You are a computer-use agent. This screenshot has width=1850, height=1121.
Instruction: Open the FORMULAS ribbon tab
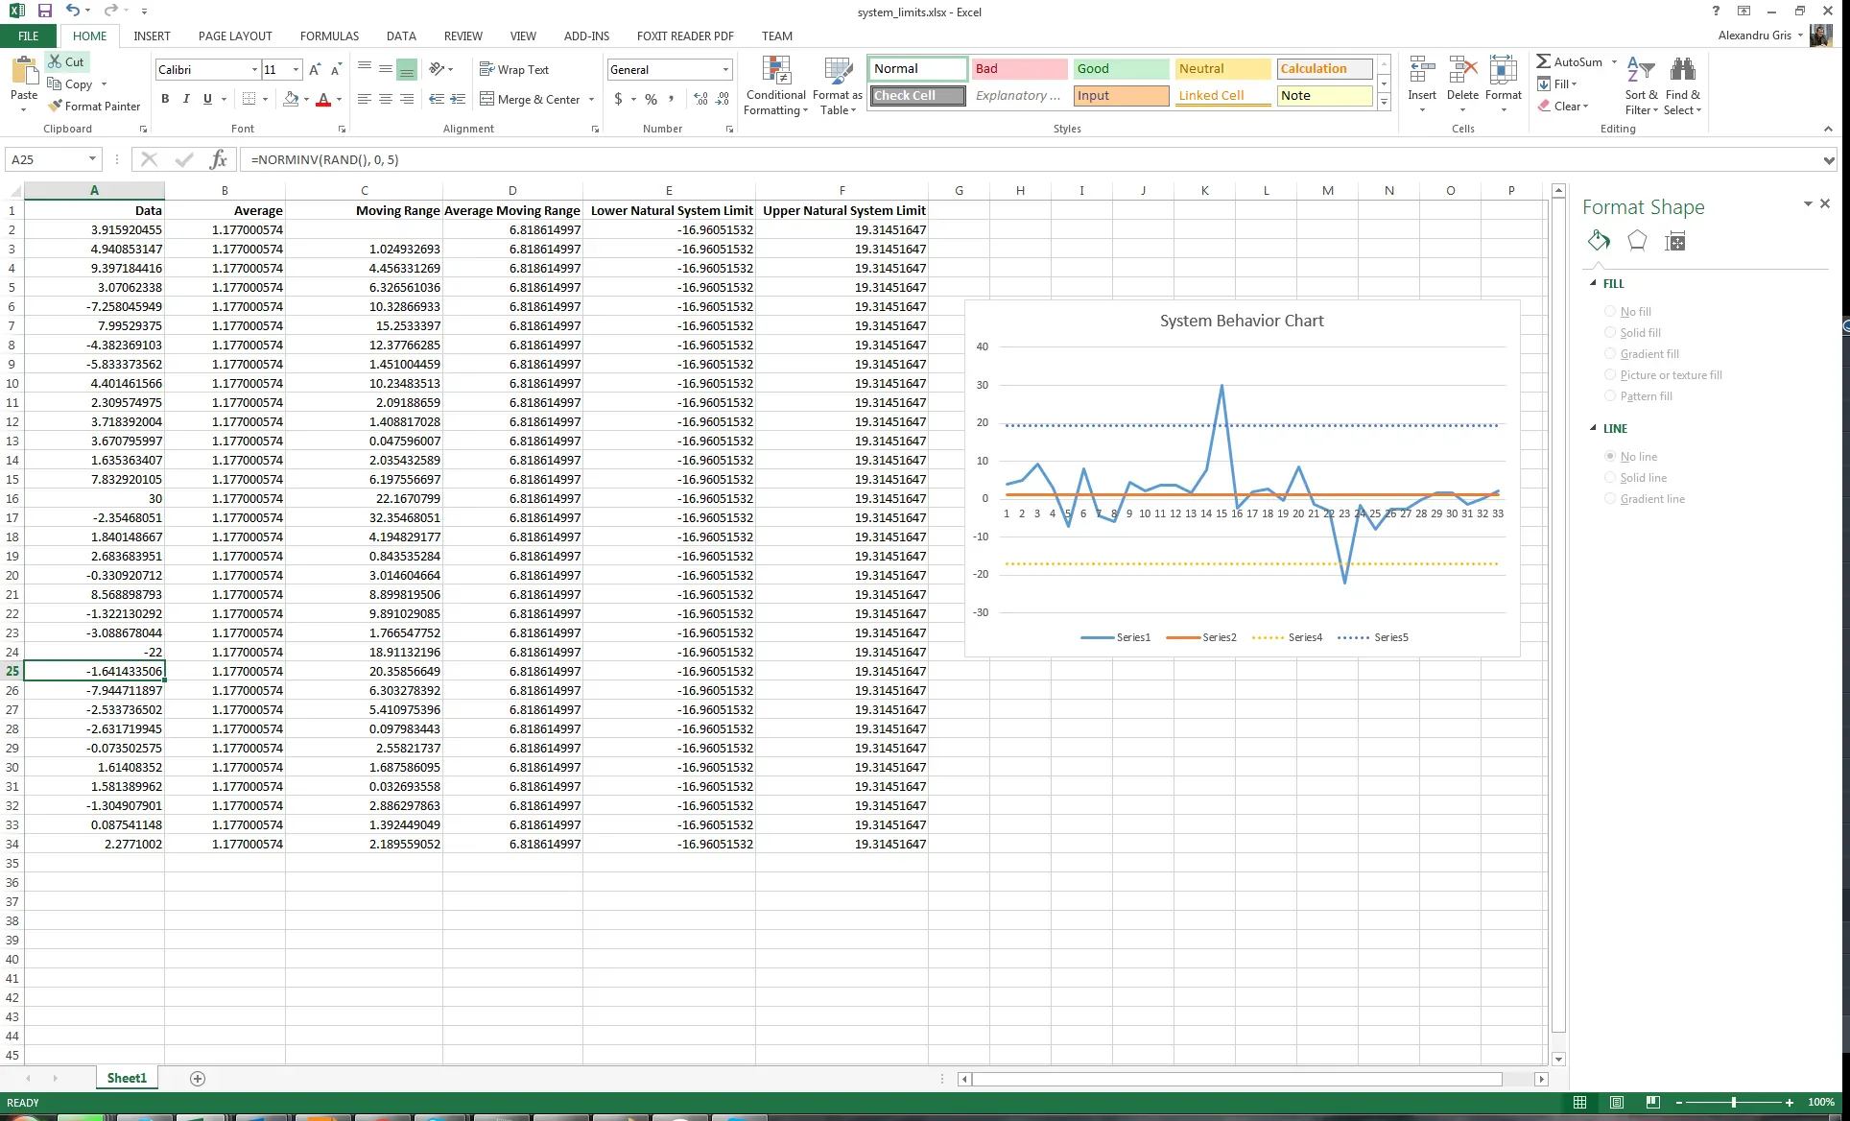click(x=329, y=36)
